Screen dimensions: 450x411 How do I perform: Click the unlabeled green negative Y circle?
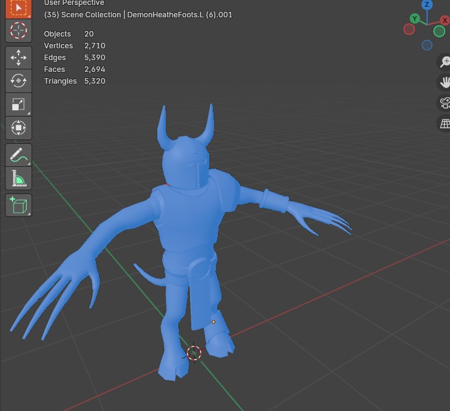point(439,31)
